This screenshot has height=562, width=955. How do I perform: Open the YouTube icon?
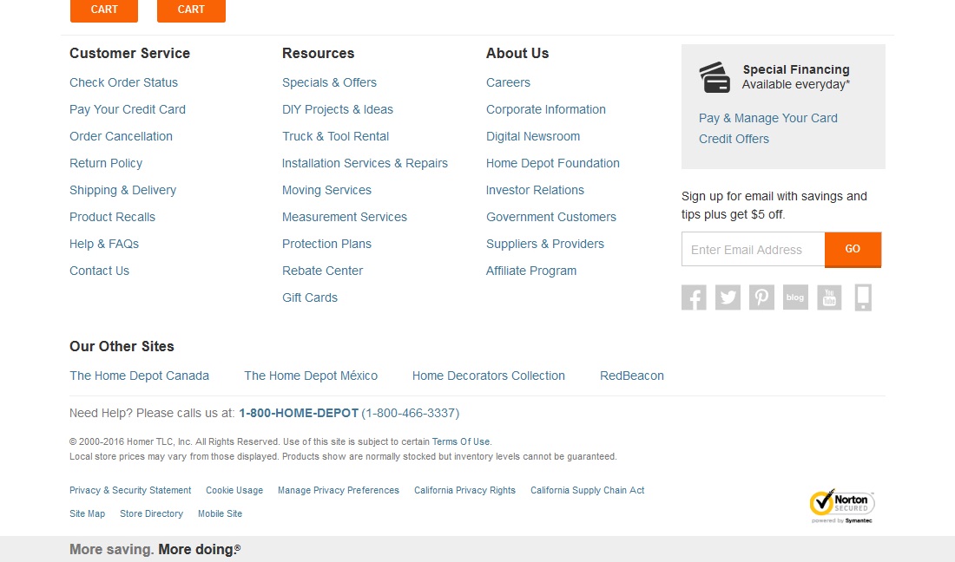pyautogui.click(x=829, y=297)
